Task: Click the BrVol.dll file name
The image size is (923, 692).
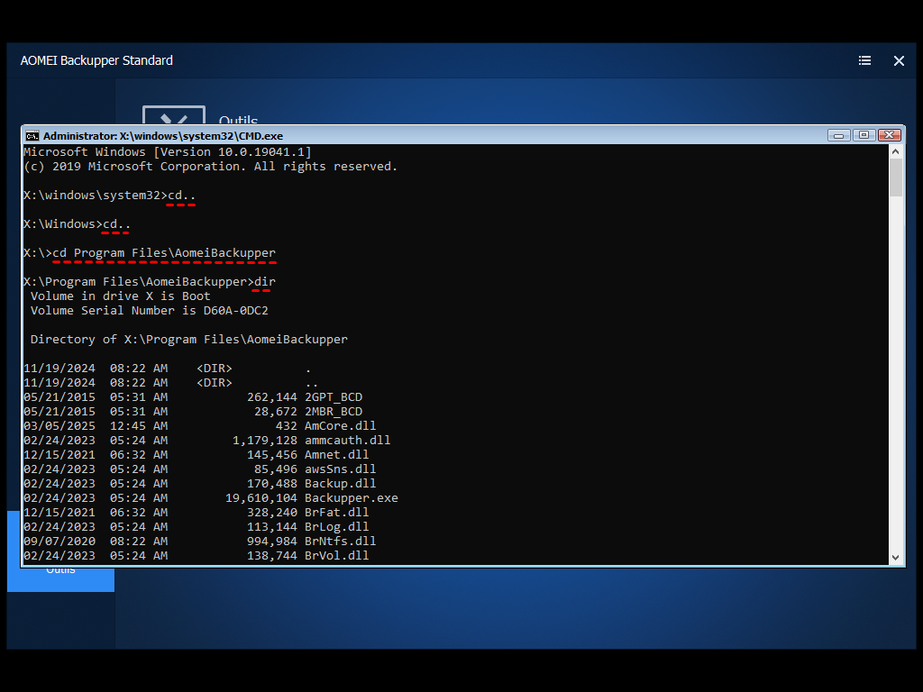Action: [x=337, y=555]
